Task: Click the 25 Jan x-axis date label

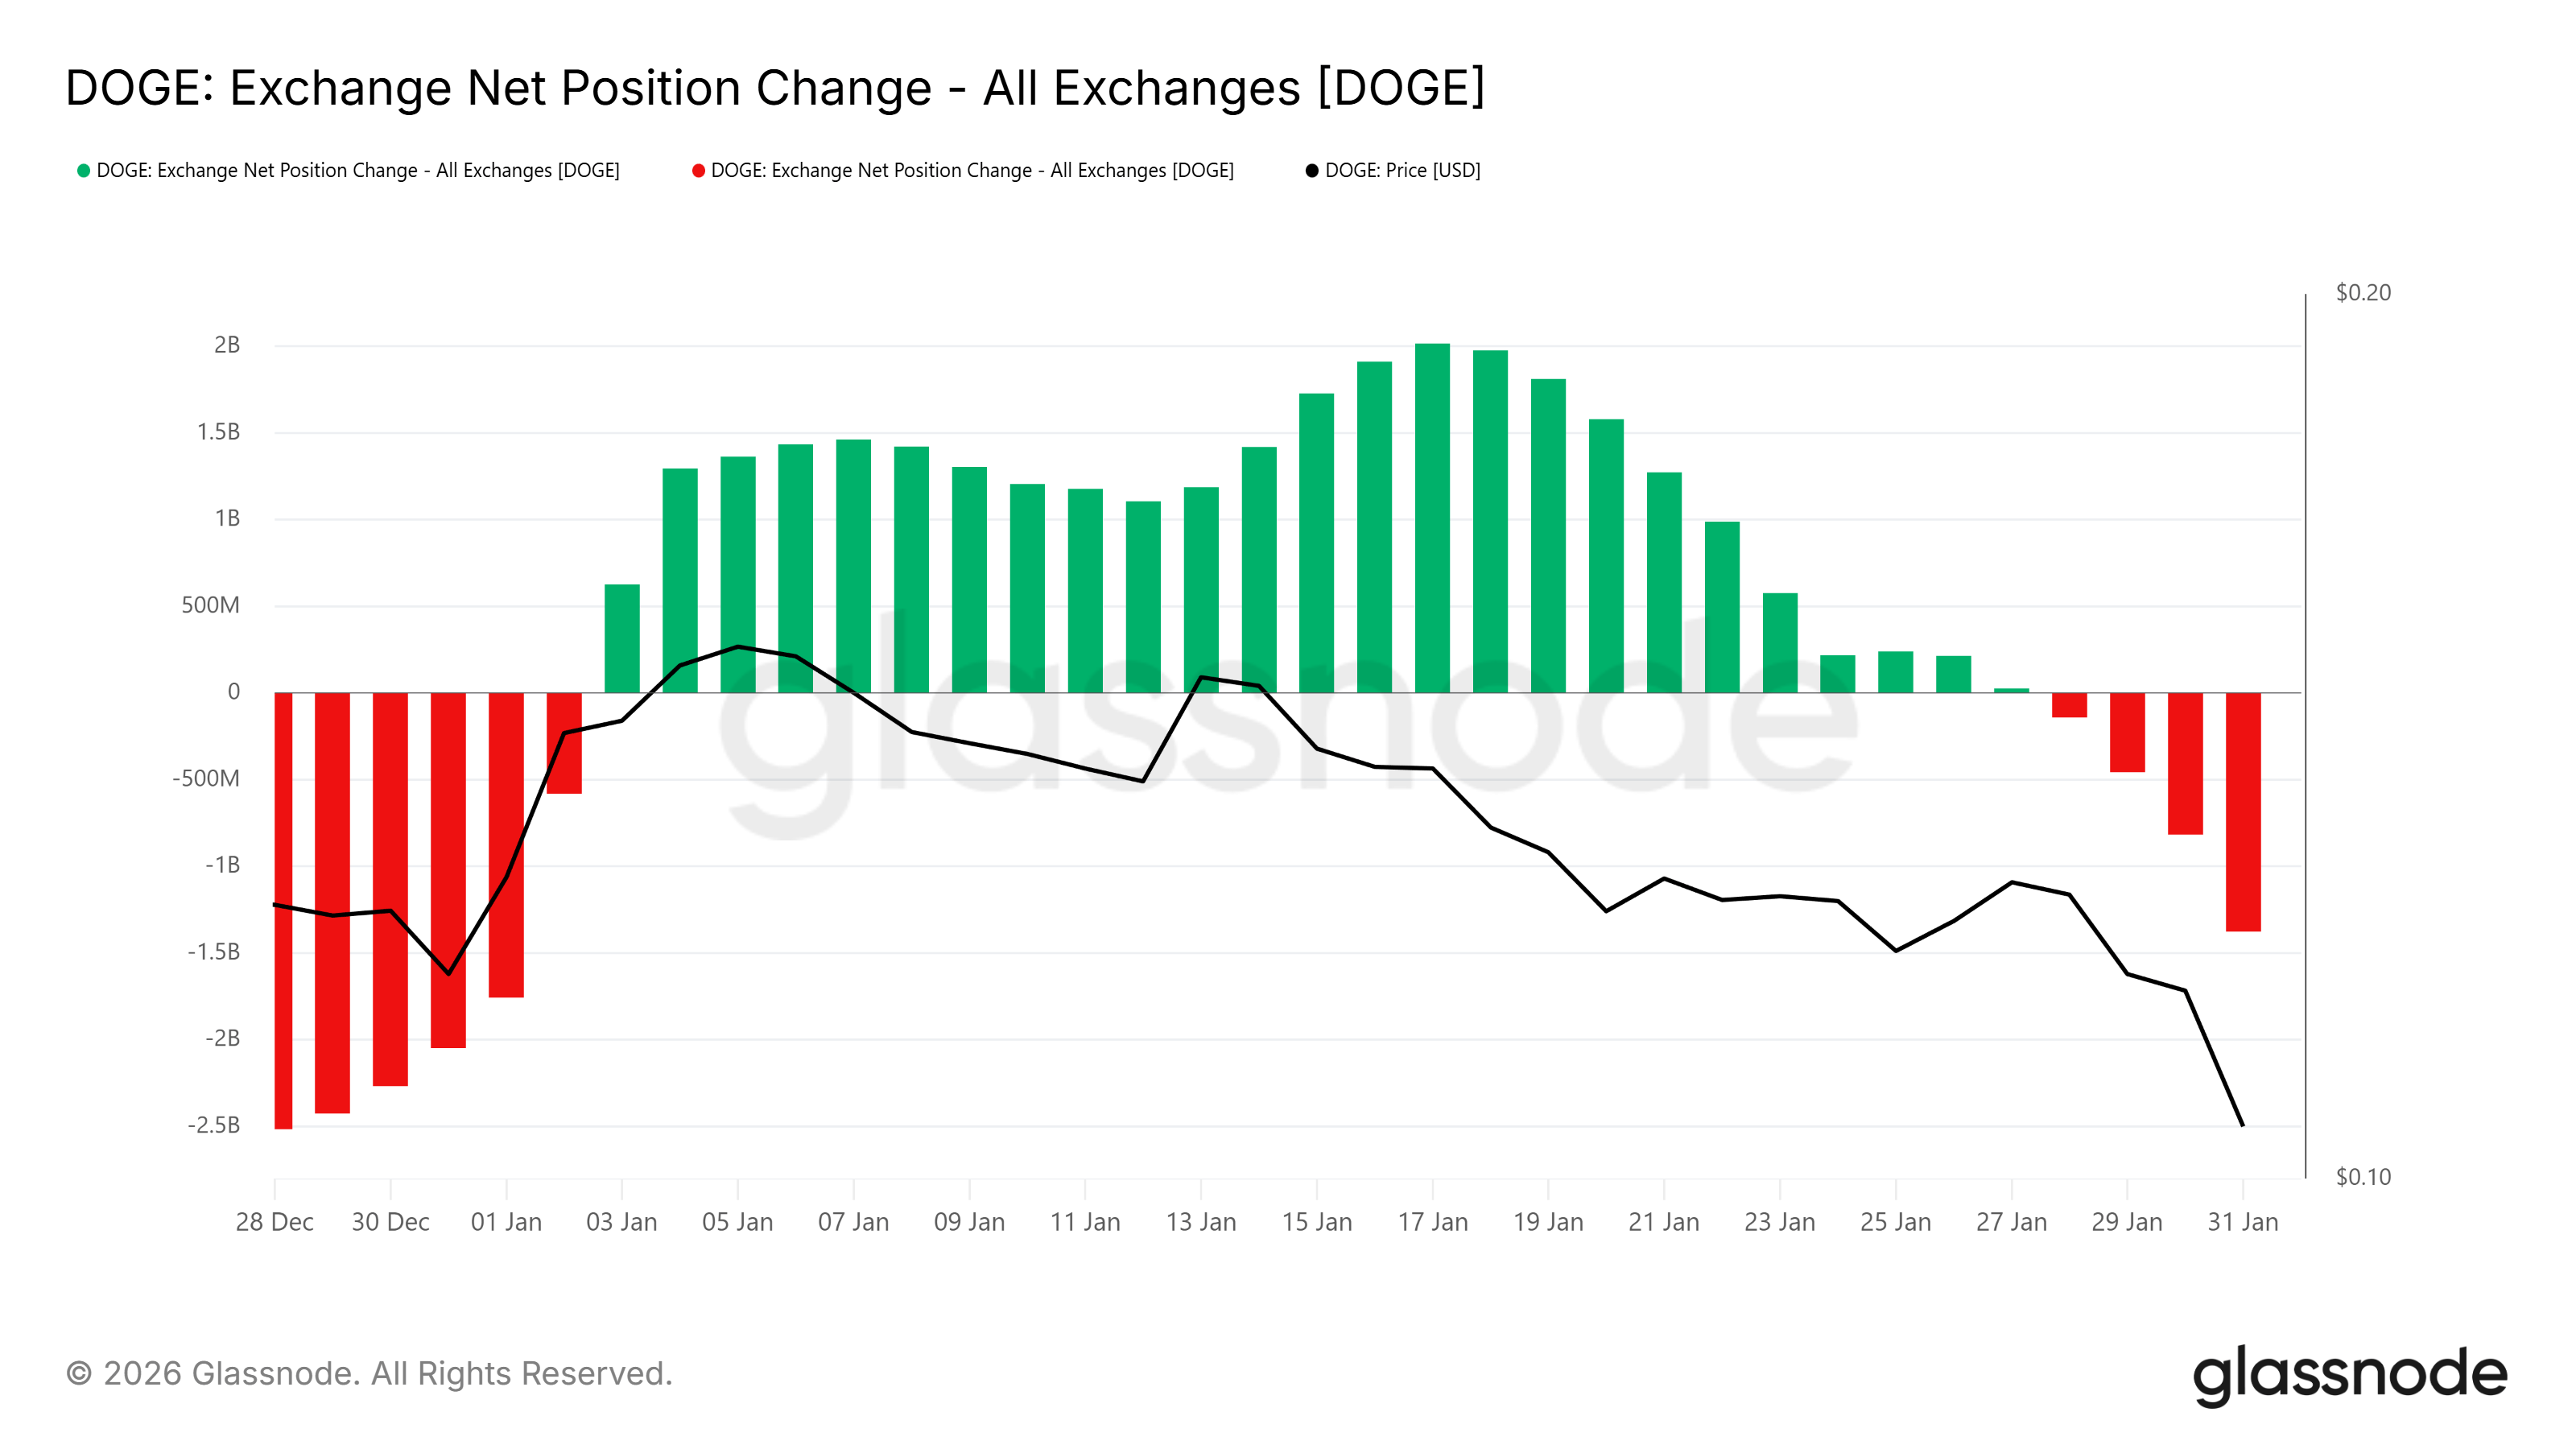Action: [1895, 1222]
